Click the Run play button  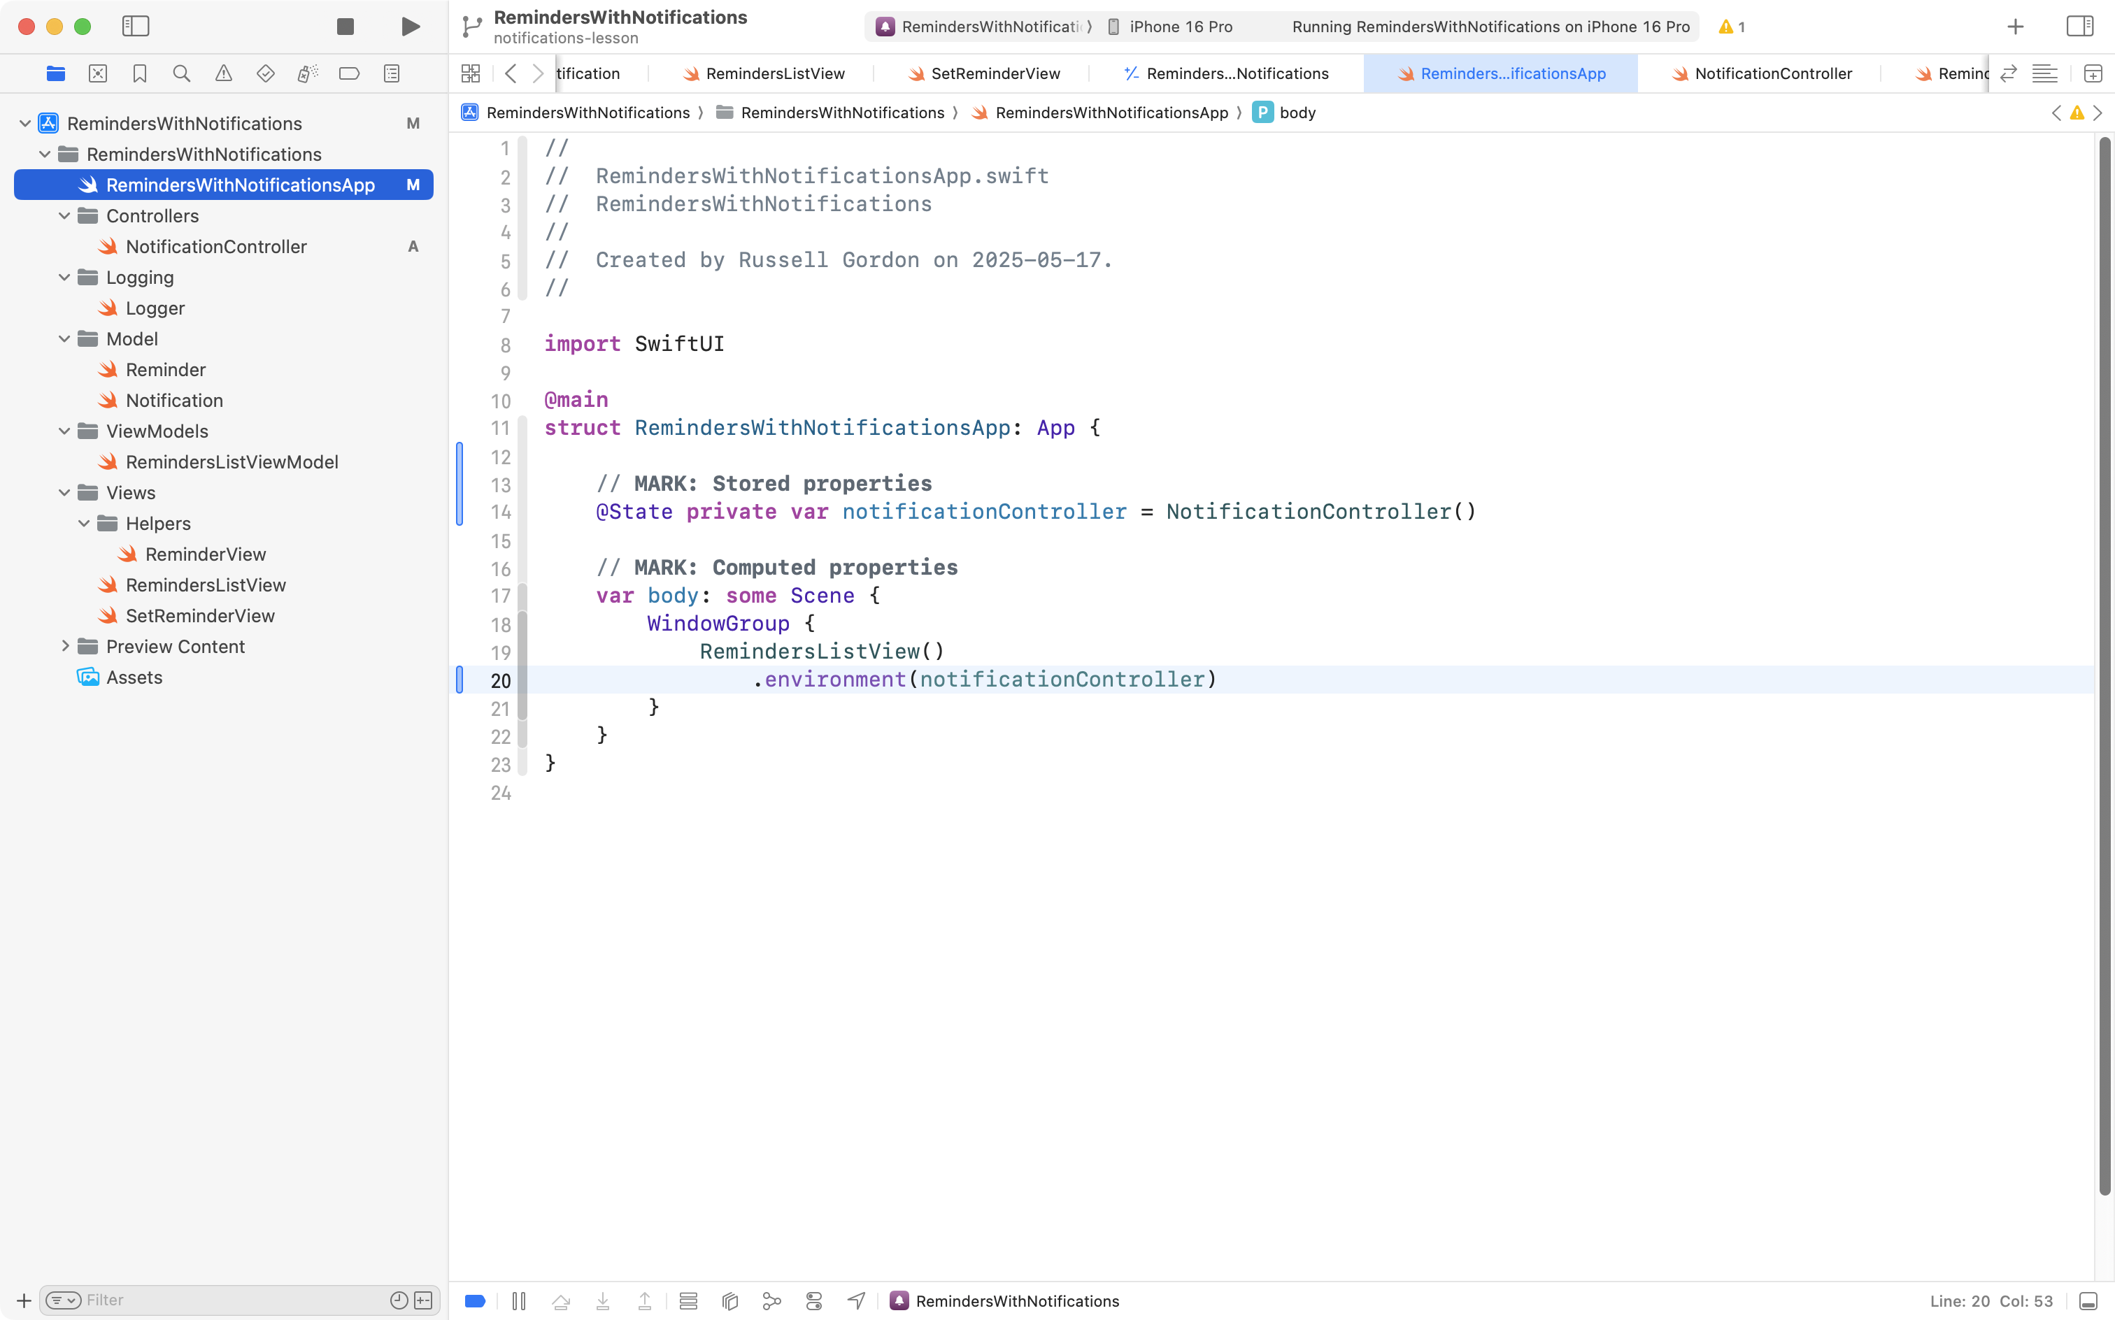pos(411,26)
